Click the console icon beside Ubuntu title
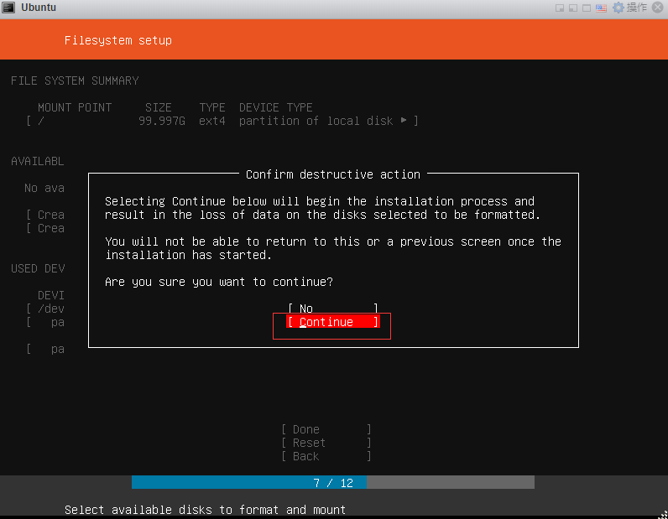Viewport: 668px width, 519px height. [8, 8]
